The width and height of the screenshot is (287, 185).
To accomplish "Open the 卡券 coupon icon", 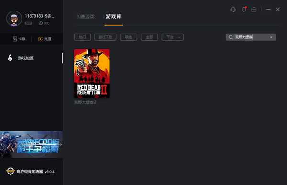I will click(15, 39).
